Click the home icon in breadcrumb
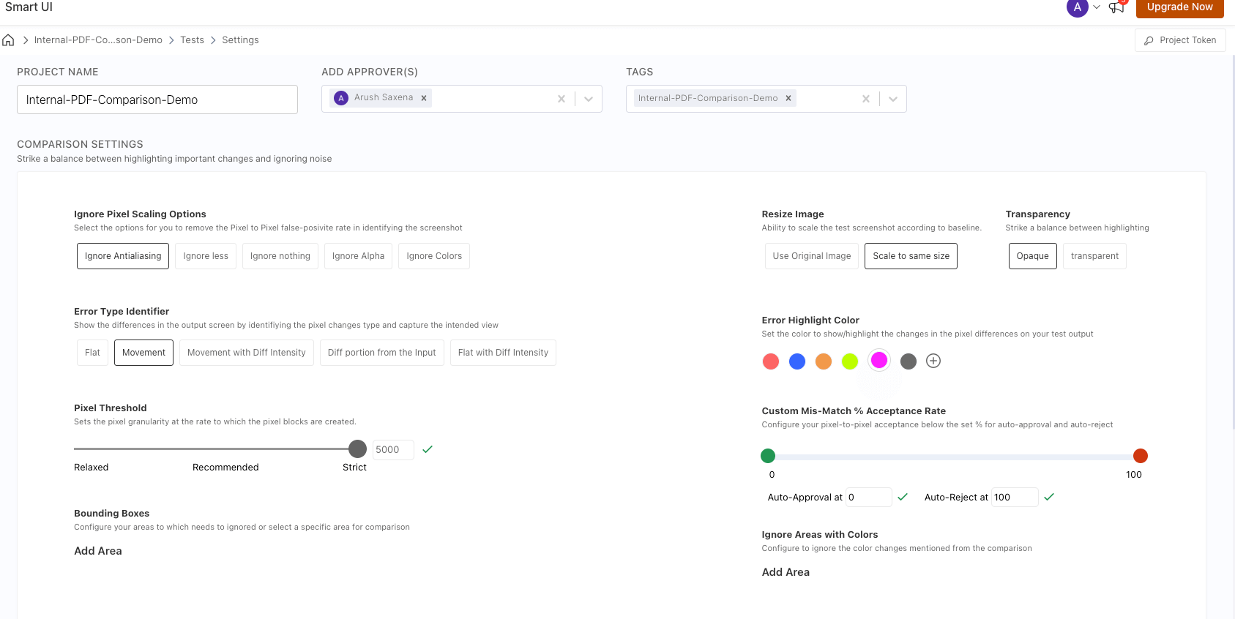The width and height of the screenshot is (1235, 619). coord(9,40)
